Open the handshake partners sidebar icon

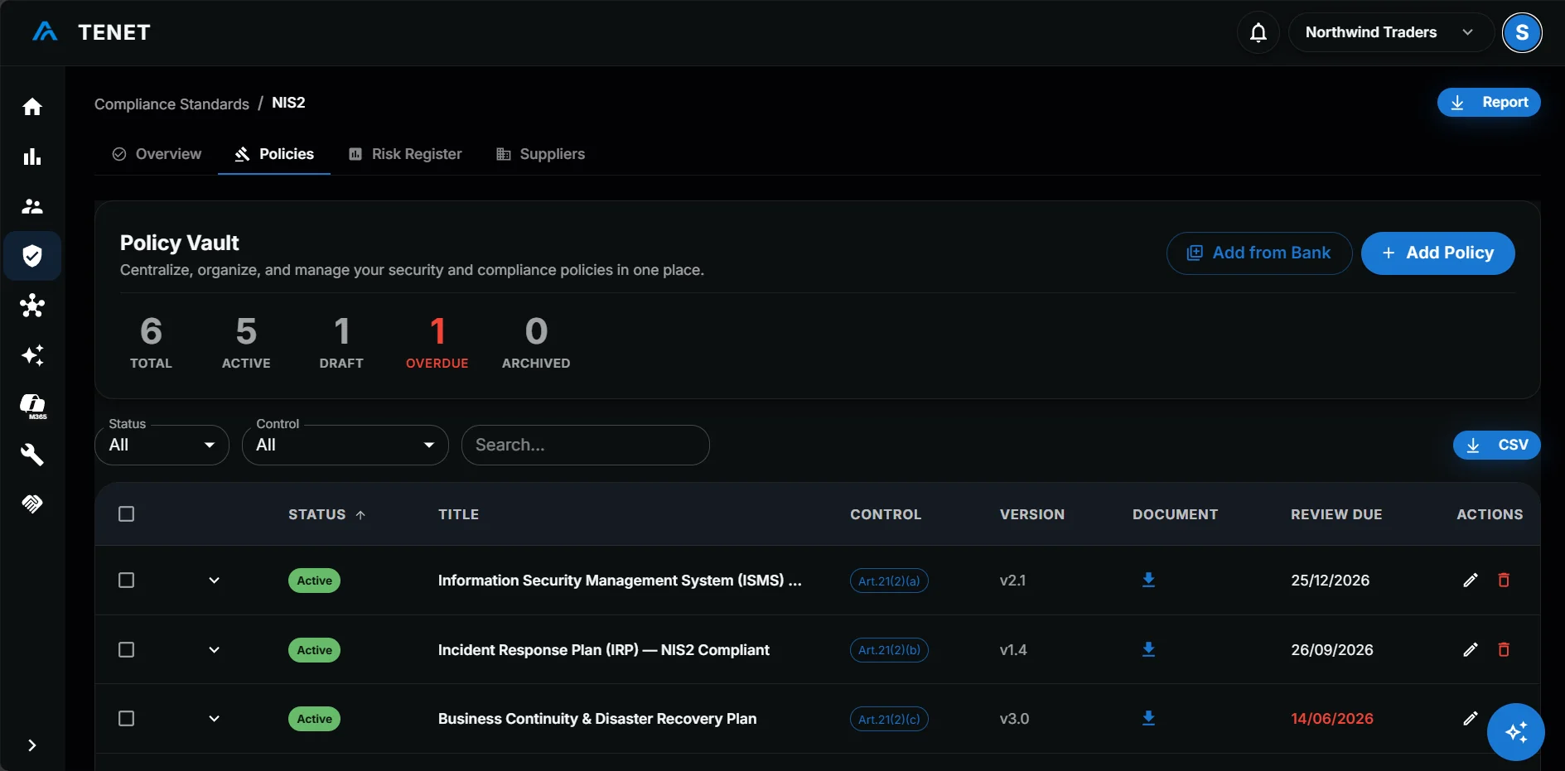click(x=32, y=504)
